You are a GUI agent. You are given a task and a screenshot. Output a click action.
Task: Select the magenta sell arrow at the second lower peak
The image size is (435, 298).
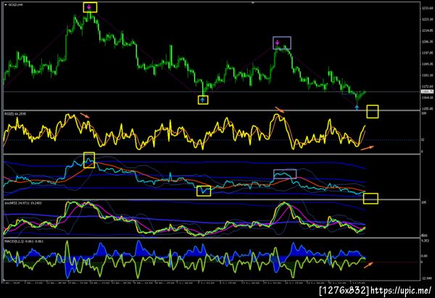(x=277, y=42)
